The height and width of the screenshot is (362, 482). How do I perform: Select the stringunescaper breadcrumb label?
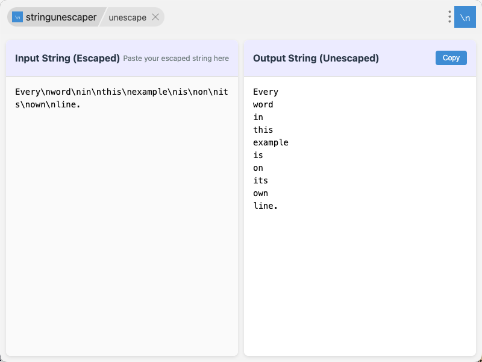point(61,17)
